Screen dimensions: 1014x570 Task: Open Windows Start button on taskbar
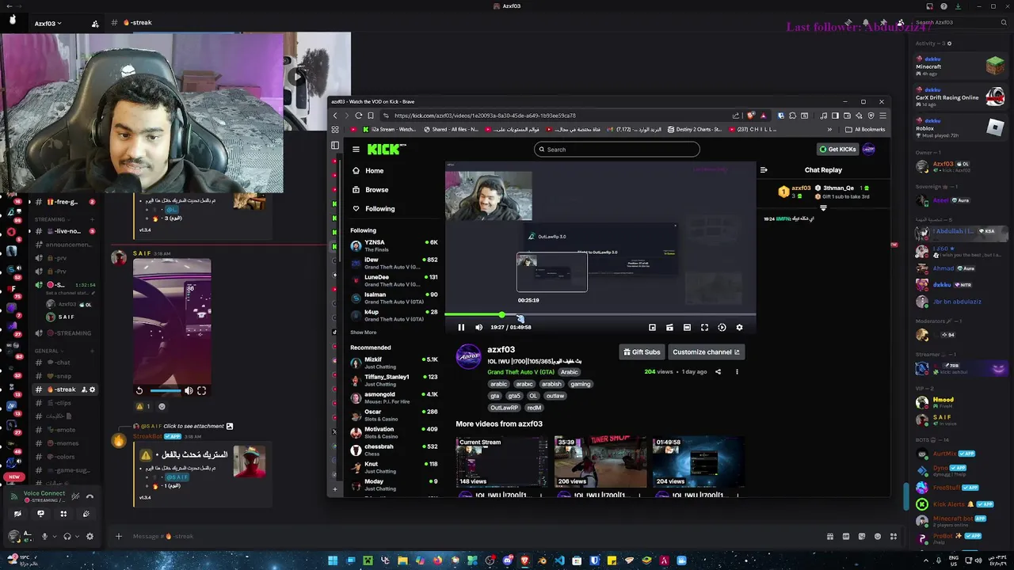click(333, 560)
